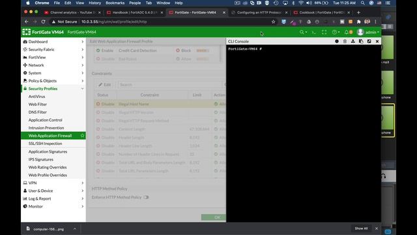Click the Wi-Fi status icon in menu bar

[x=301, y=3]
